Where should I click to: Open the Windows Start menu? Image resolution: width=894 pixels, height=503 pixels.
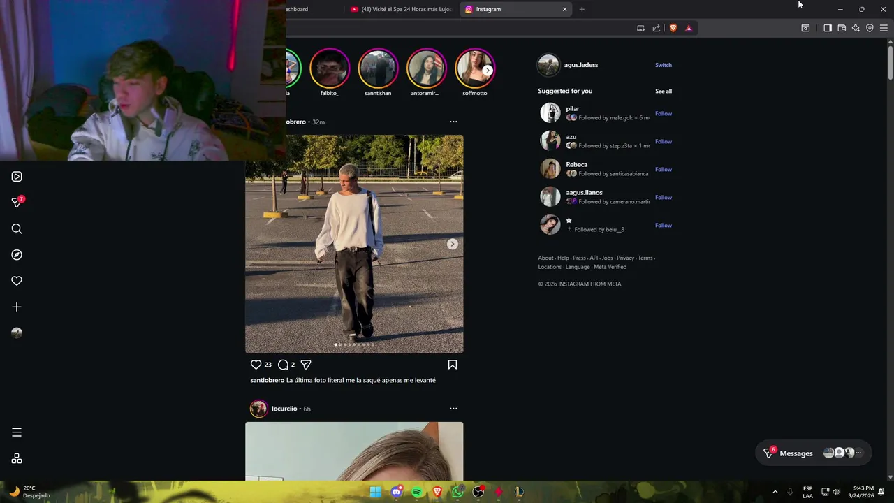(x=376, y=492)
